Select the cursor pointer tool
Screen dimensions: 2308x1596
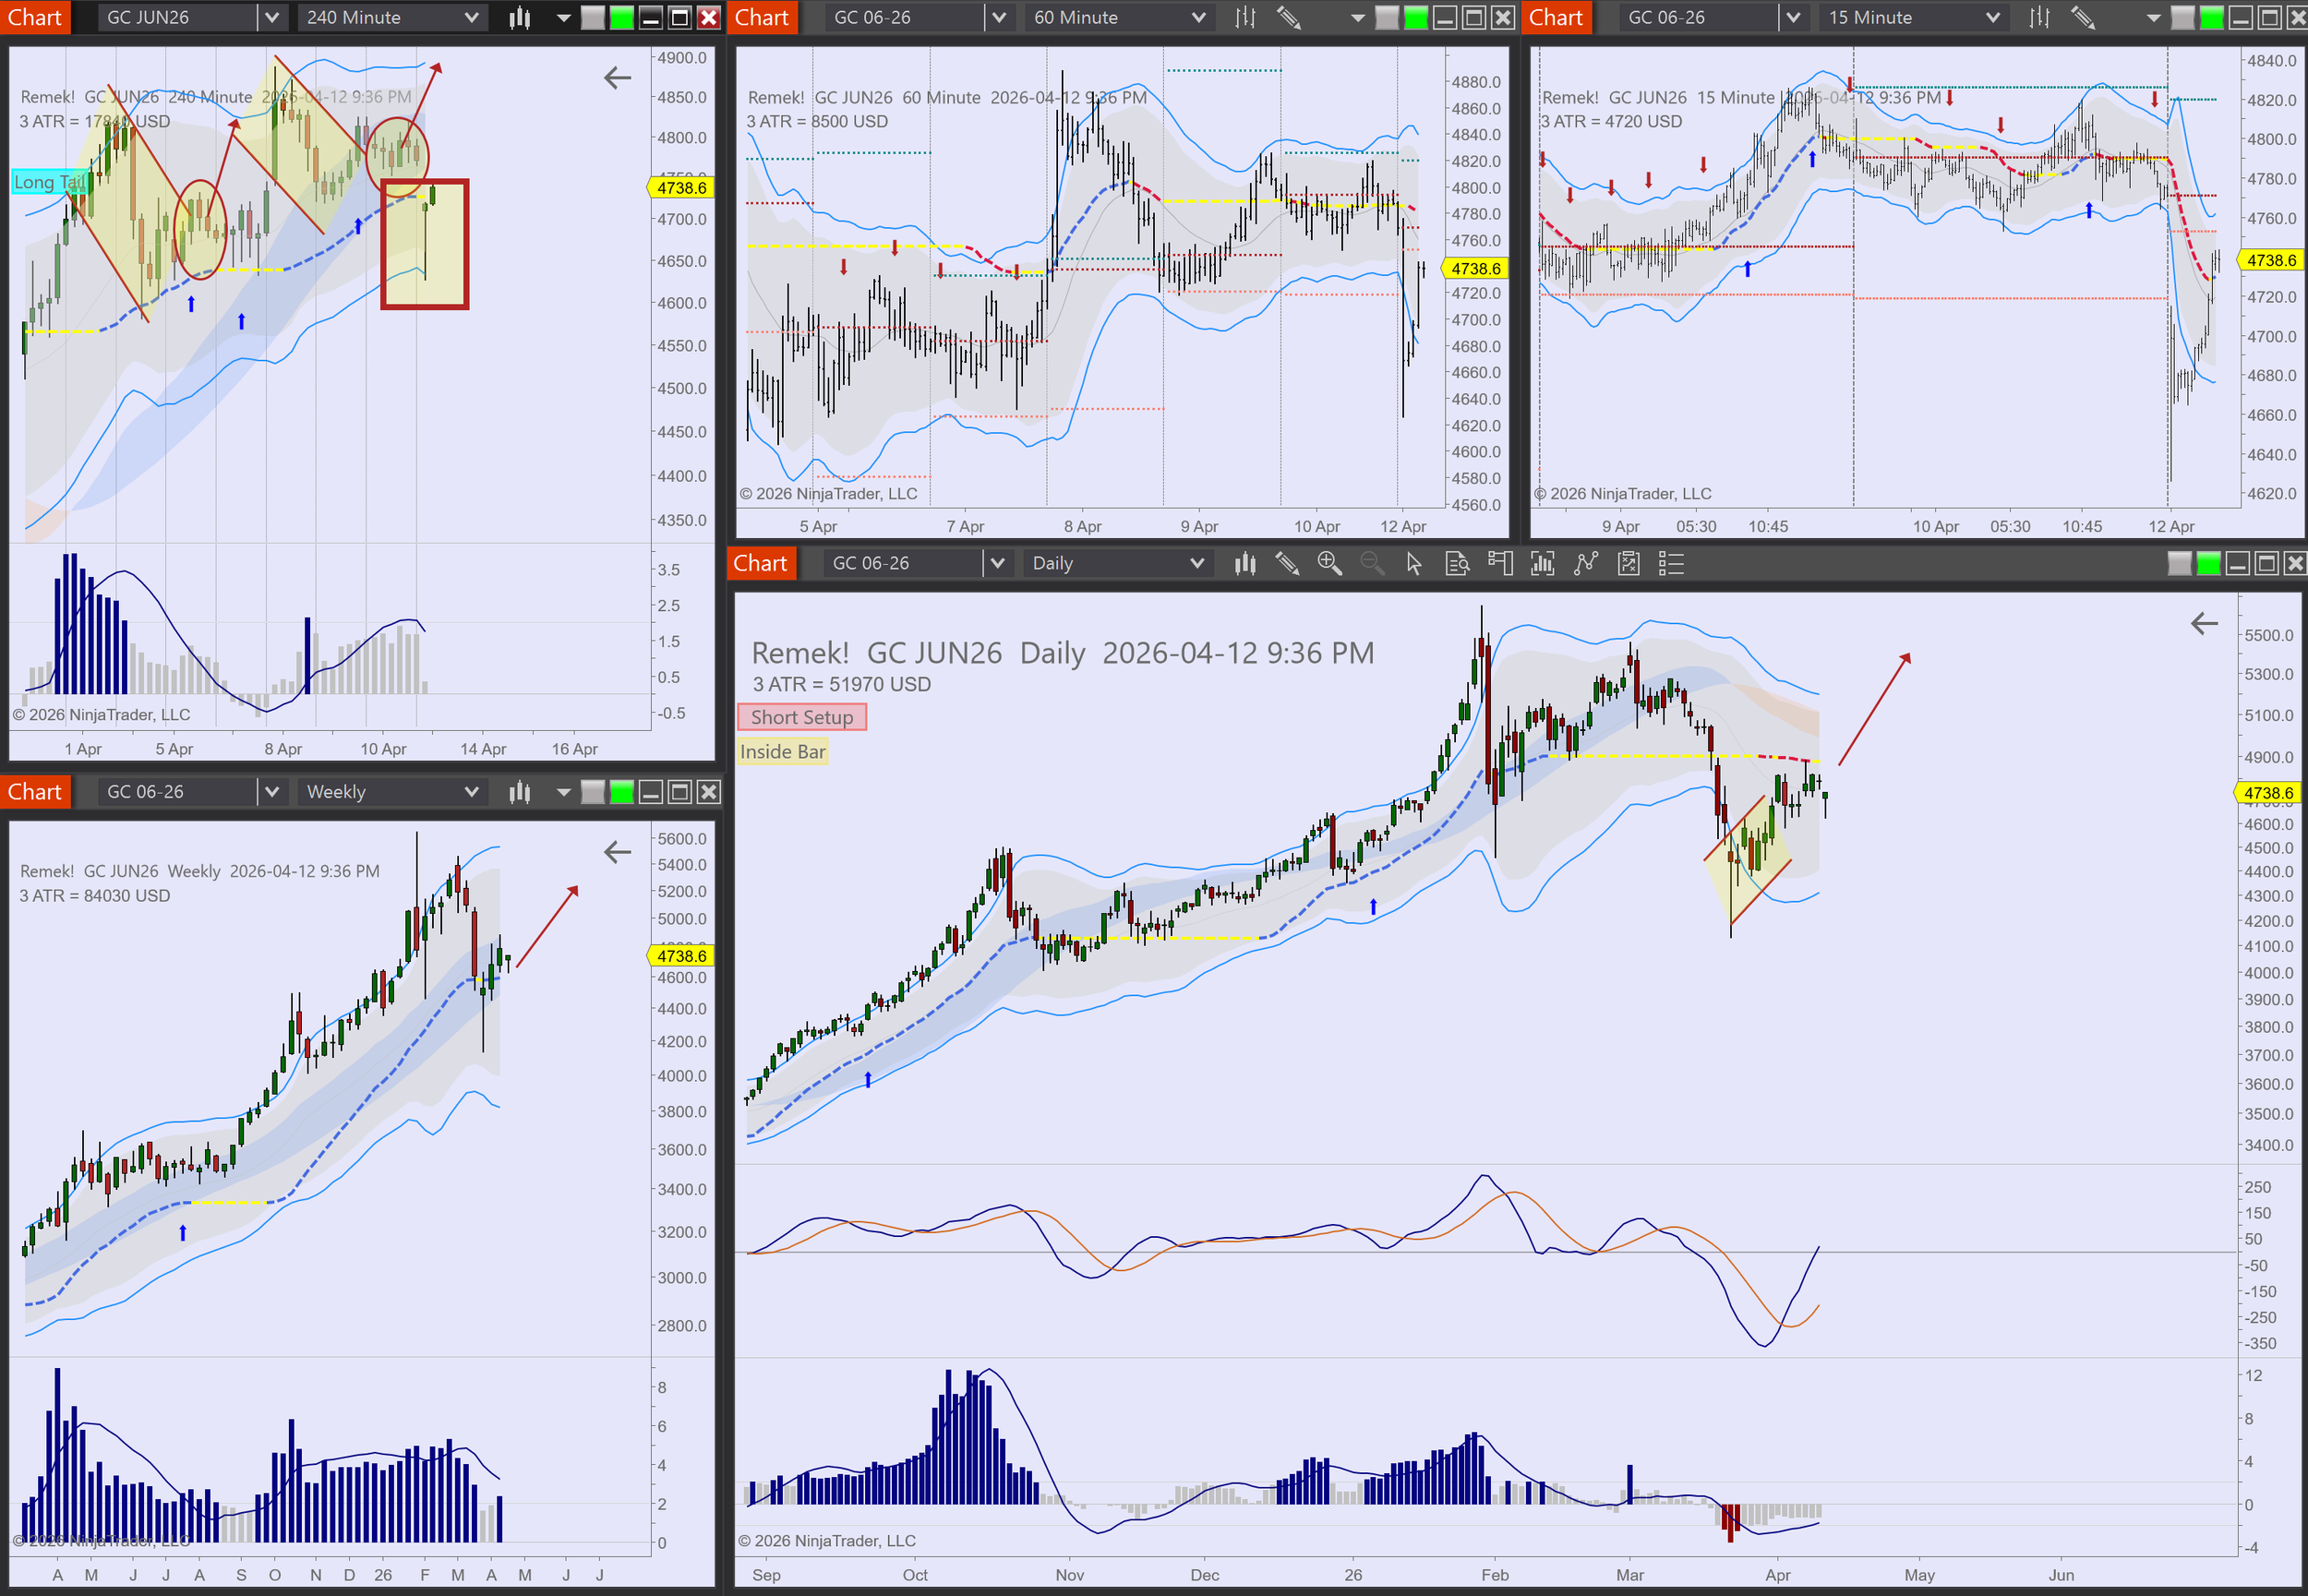click(1413, 564)
